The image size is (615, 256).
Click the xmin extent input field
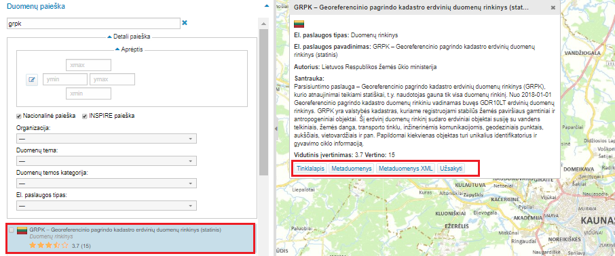[x=88, y=93]
